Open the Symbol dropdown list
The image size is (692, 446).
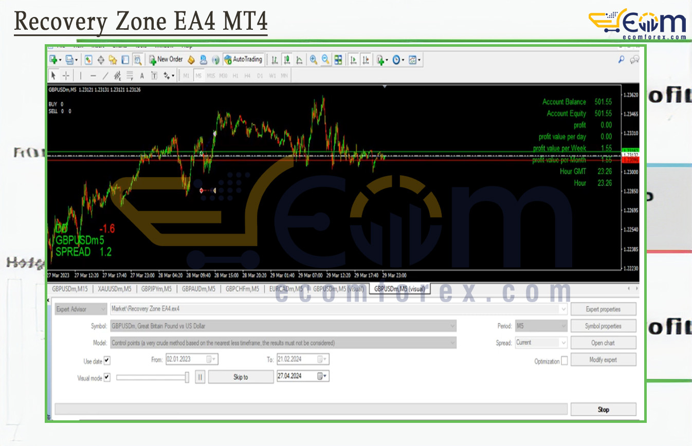(452, 326)
